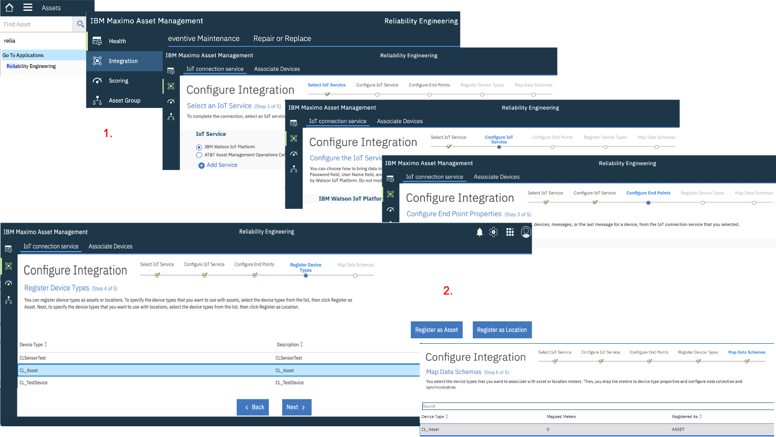The height and width of the screenshot is (437, 776).
Task: Open IoT connection service tab in Step 1 window
Action: pos(215,69)
